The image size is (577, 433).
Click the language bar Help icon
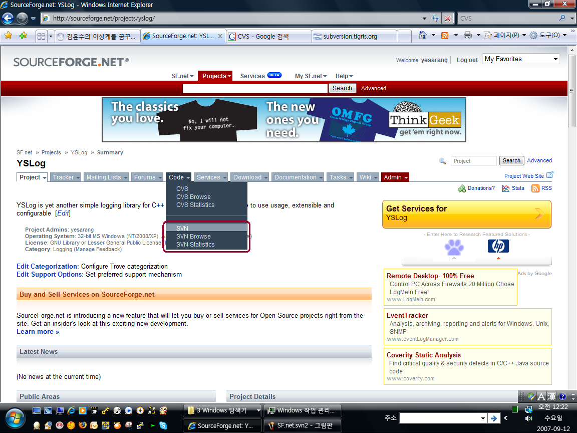562,396
